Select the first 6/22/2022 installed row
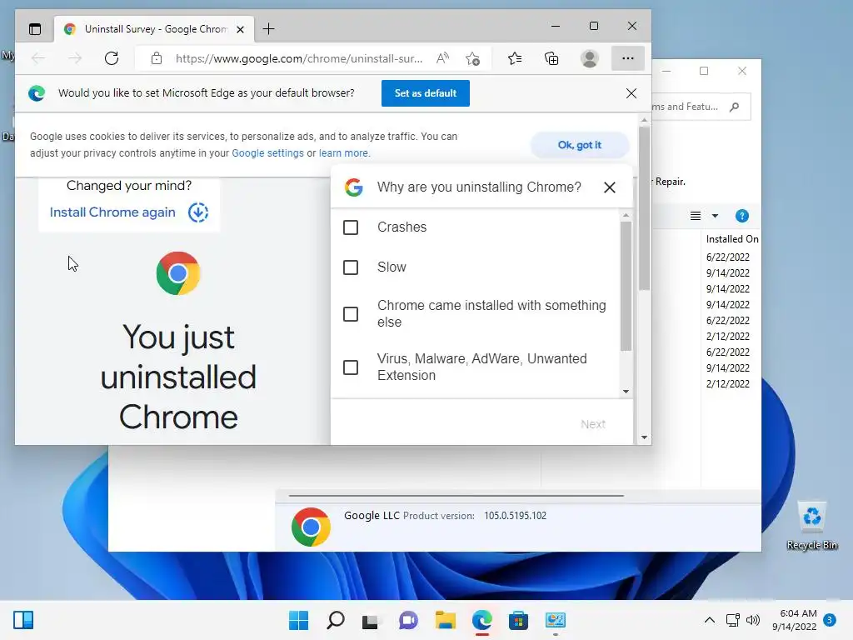Screen dimensions: 853x640 (728, 257)
